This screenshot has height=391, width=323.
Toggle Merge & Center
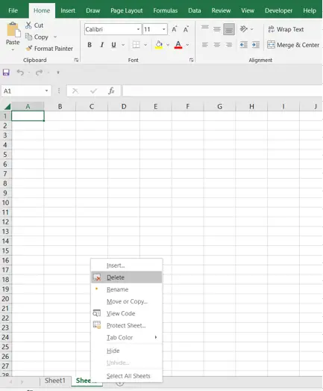tap(293, 45)
